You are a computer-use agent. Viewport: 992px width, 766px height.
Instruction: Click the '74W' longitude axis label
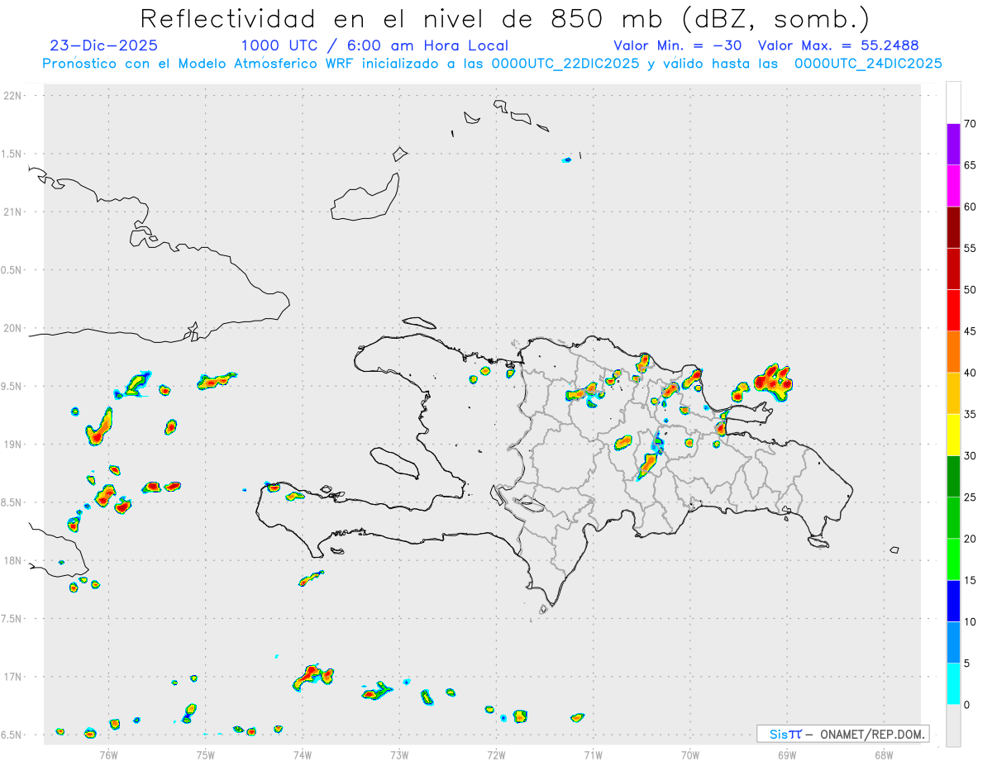click(x=302, y=754)
